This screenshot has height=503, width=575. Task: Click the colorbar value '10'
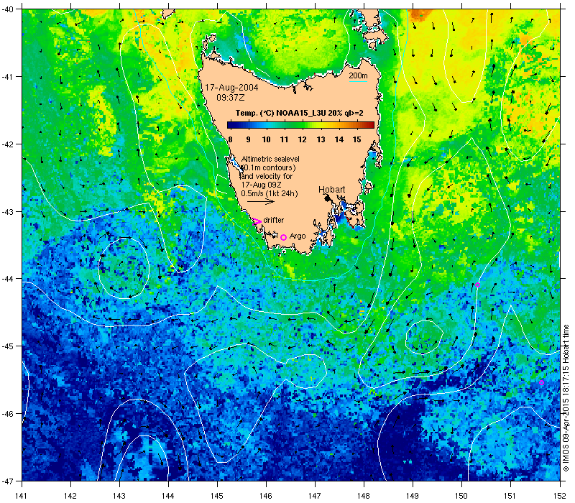tap(266, 139)
